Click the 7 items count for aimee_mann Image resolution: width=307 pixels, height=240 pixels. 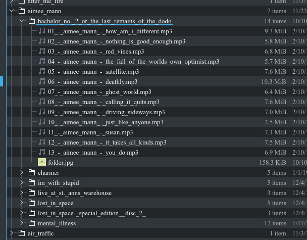[x=277, y=11]
